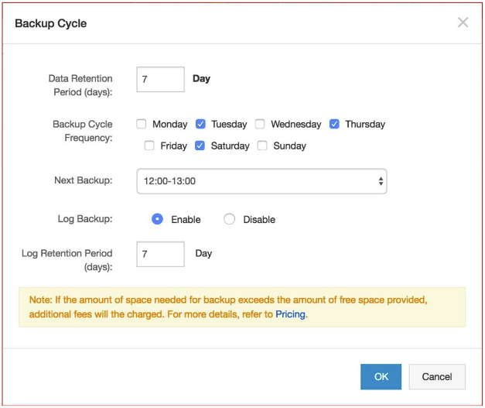Viewport: 485px width, 408px height.
Task: Uncheck the Thursday checkbox
Action: (334, 124)
